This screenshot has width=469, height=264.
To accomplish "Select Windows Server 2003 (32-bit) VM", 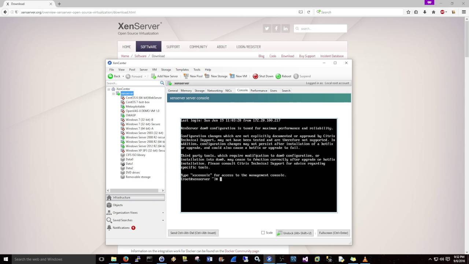I will coord(144,133).
